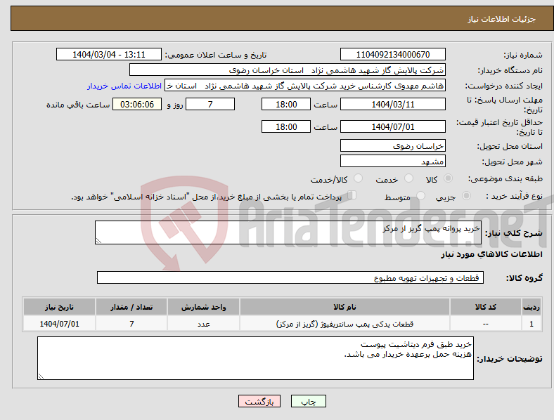Viewport: 554px width, 420px height.
Task: Click the general description text area
Action: (x=288, y=232)
